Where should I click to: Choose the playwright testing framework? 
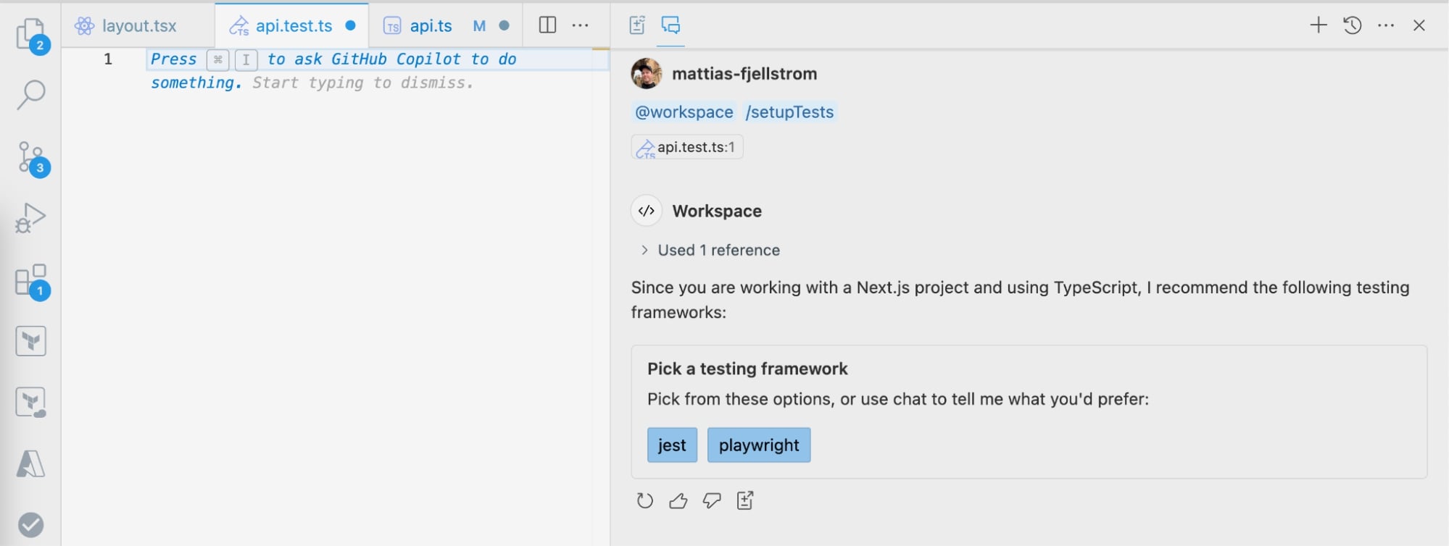coord(758,445)
